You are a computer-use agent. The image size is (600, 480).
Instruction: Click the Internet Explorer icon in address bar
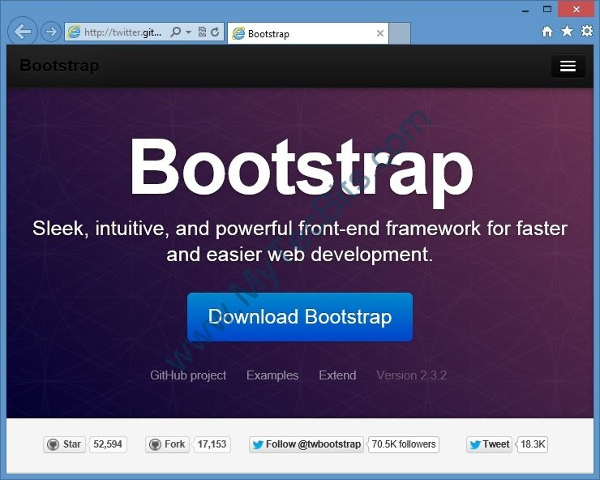coord(74,32)
